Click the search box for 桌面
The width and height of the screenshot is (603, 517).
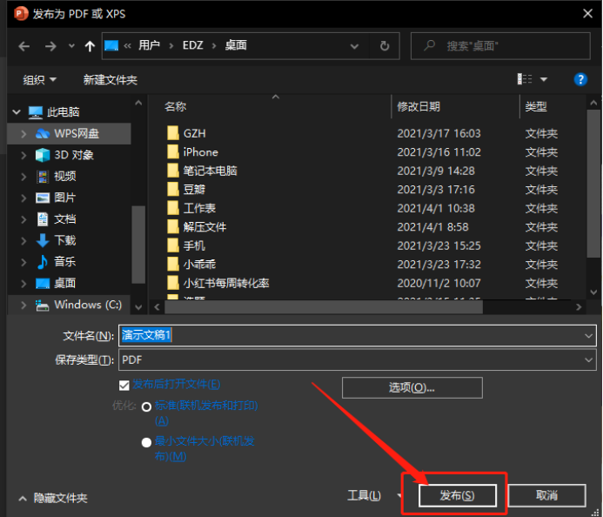tap(500, 46)
